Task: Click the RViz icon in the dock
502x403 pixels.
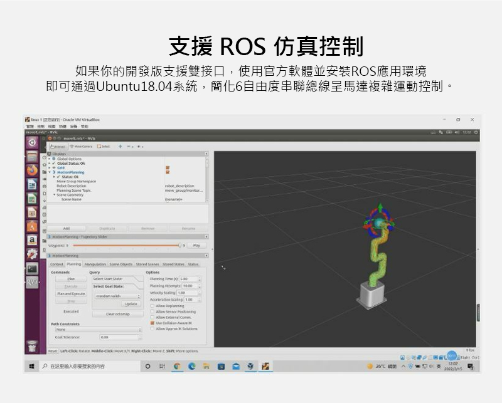Action: tap(31, 282)
